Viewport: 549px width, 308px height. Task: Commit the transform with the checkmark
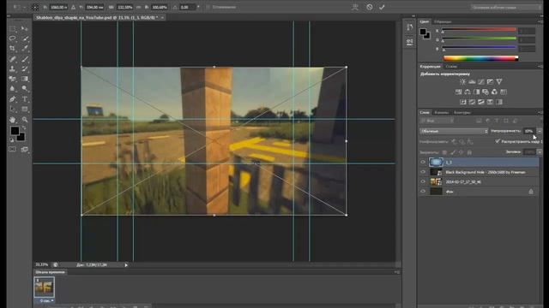click(x=382, y=7)
